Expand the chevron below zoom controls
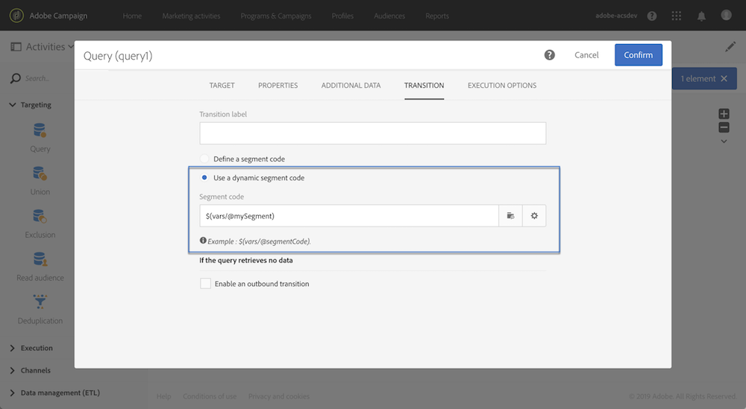This screenshot has height=409, width=746. point(724,141)
